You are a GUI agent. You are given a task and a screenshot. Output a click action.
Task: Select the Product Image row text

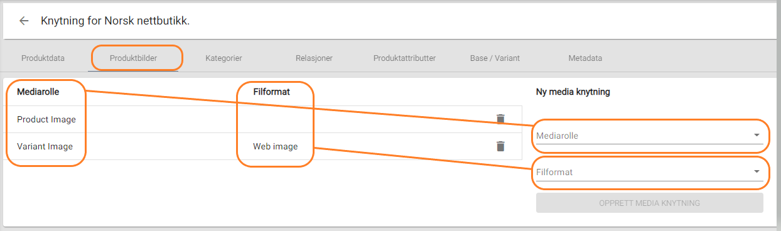coord(46,119)
